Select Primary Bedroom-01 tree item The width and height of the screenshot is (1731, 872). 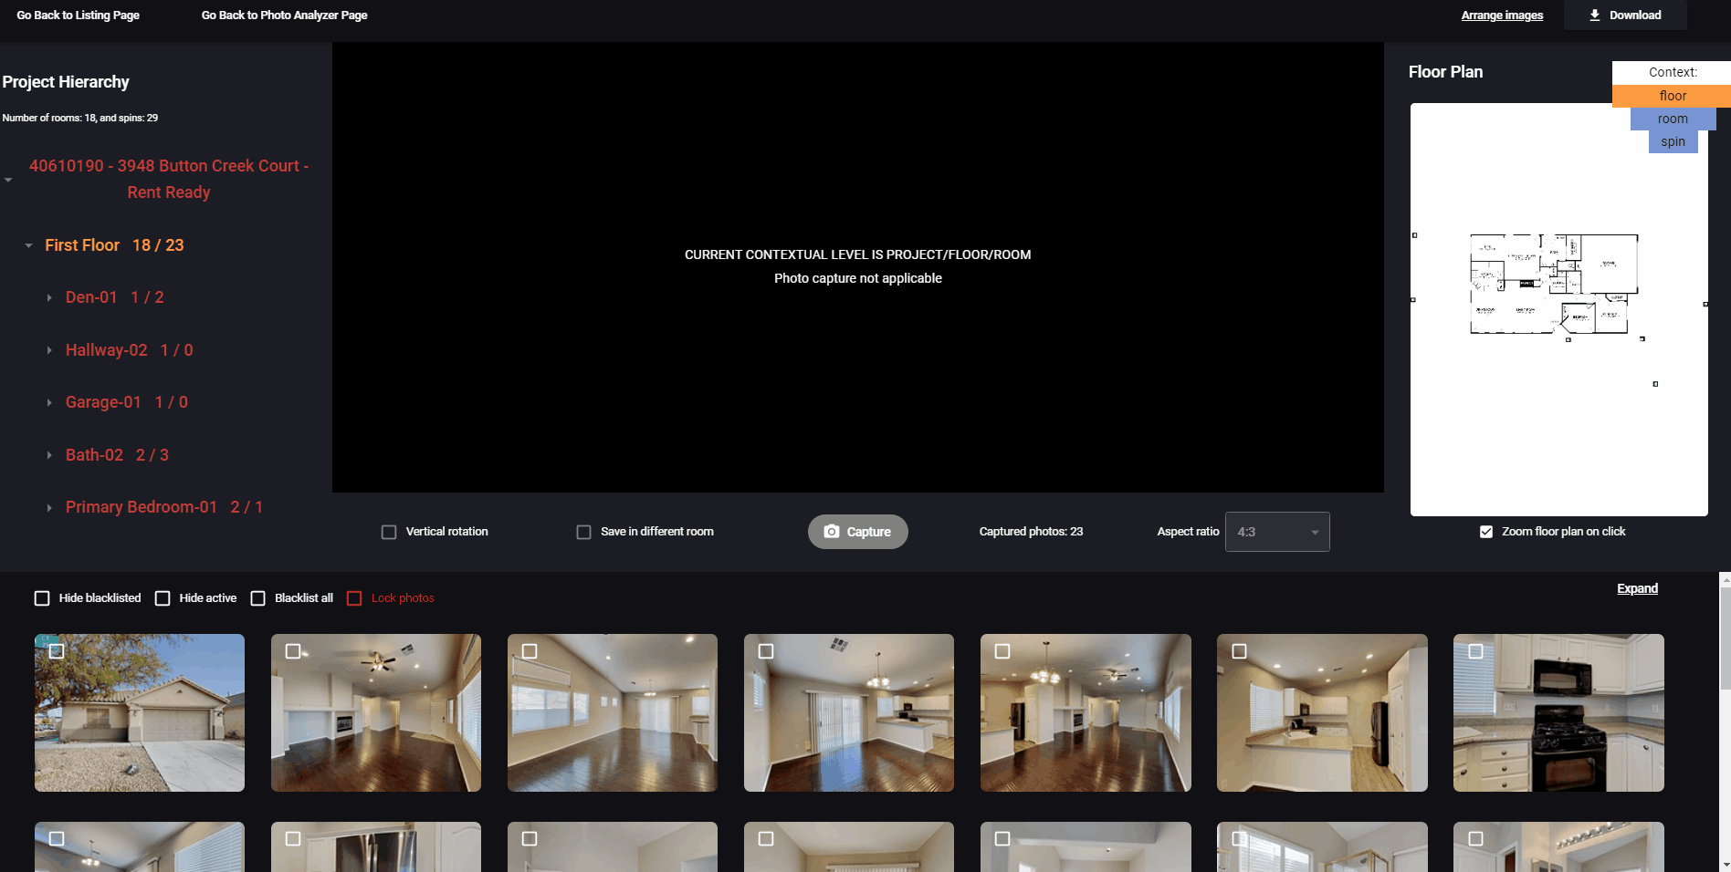coord(164,507)
